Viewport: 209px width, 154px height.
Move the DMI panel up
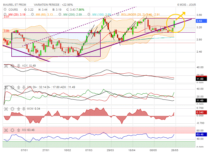(x=19, y=87)
